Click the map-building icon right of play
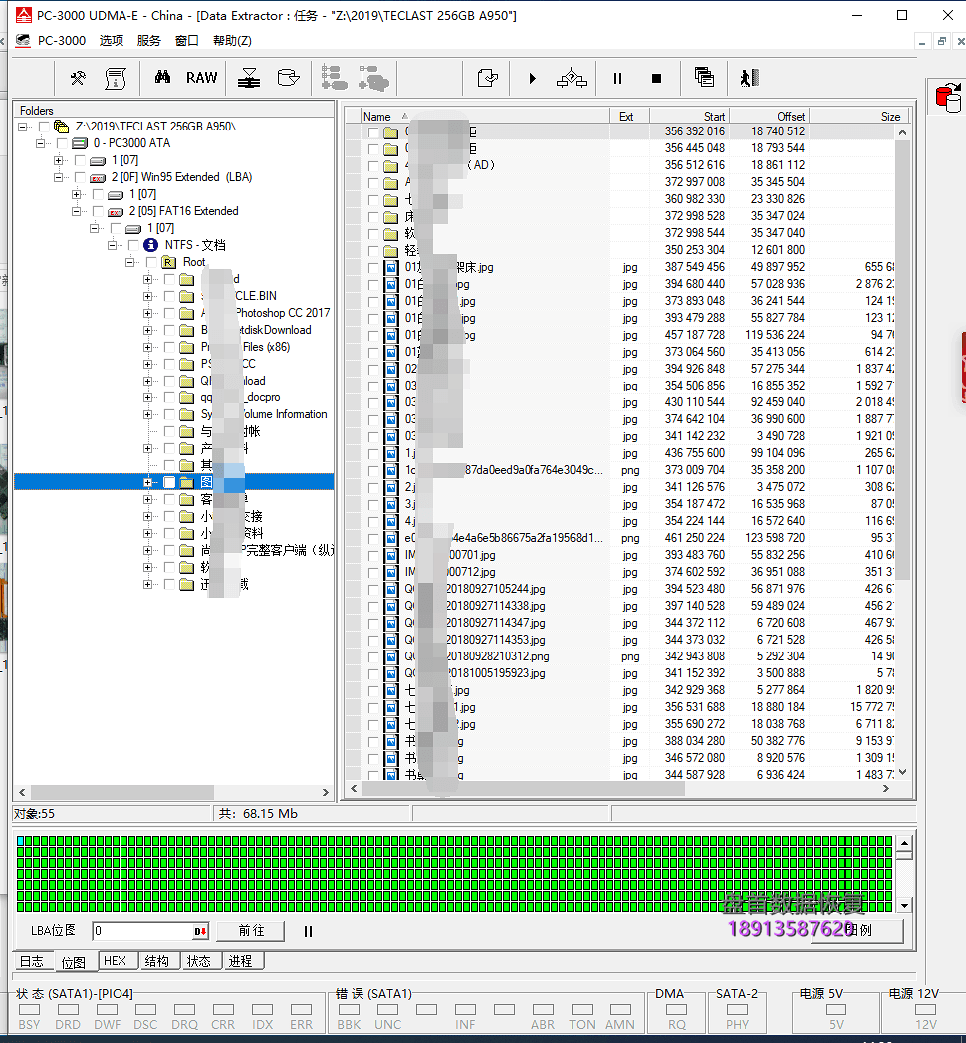966x1043 pixels. click(571, 79)
